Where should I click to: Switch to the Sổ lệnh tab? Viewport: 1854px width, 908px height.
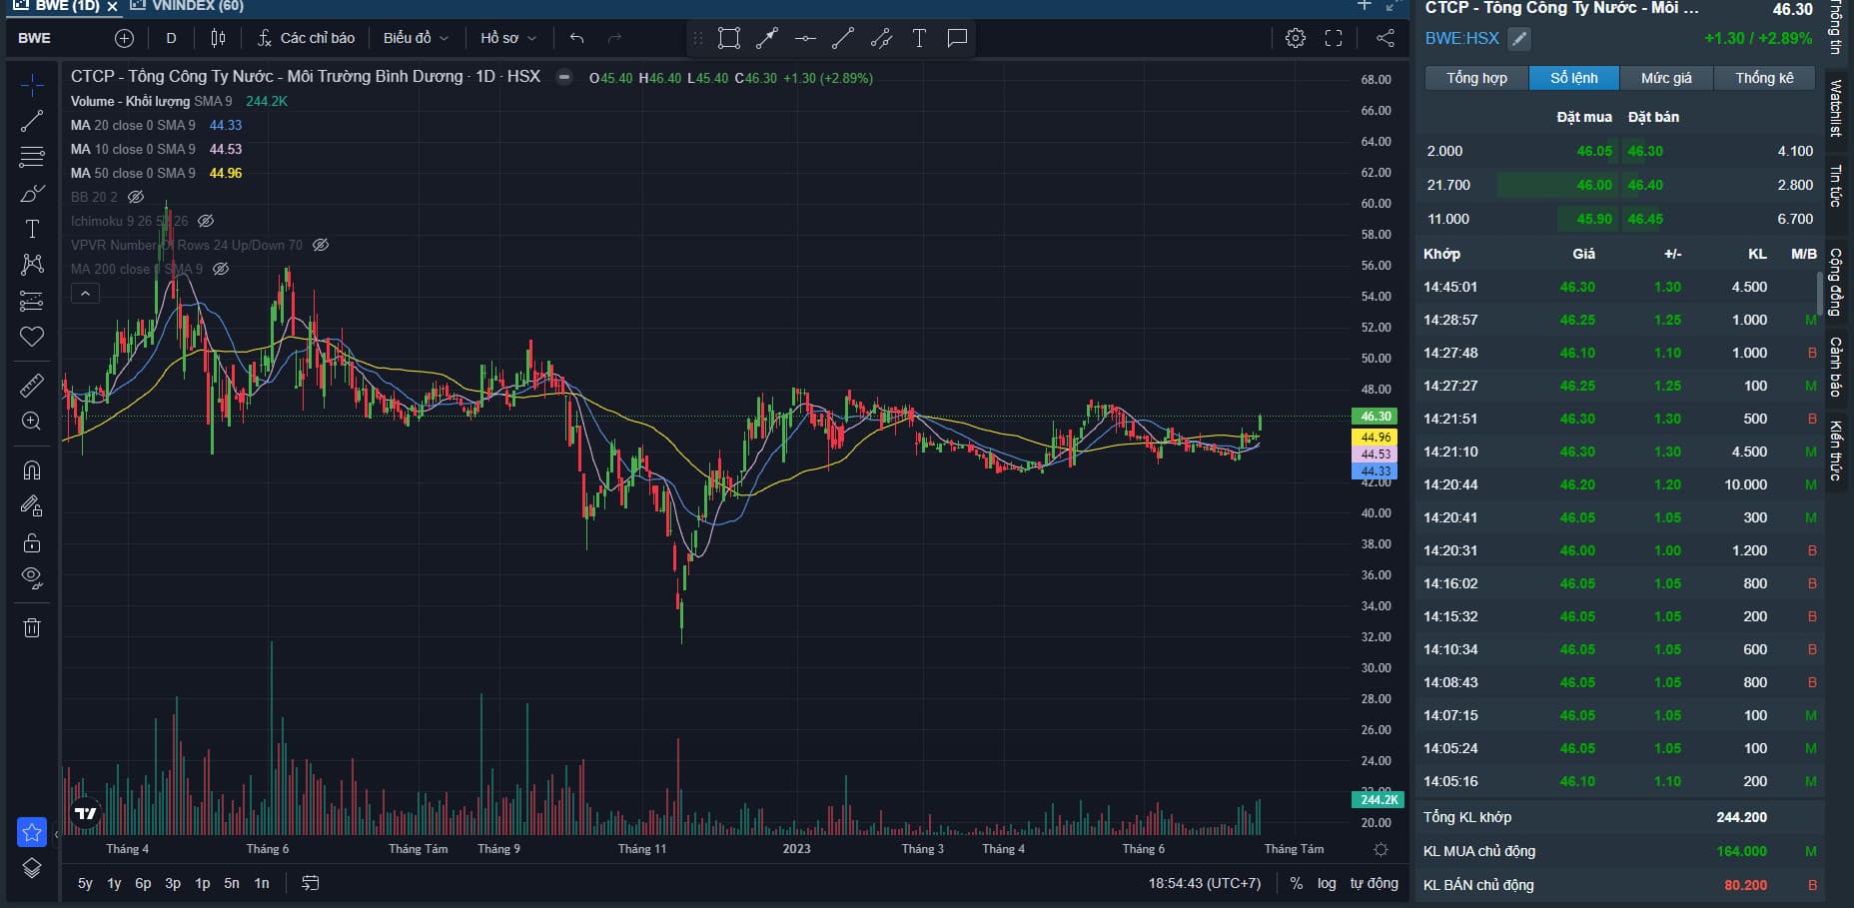coord(1574,78)
